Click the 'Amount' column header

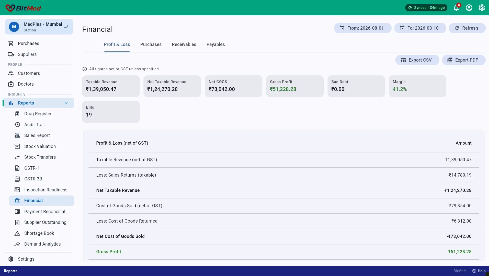click(x=463, y=143)
